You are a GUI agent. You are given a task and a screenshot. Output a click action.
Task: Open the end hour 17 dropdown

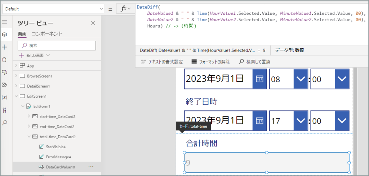pos(301,121)
